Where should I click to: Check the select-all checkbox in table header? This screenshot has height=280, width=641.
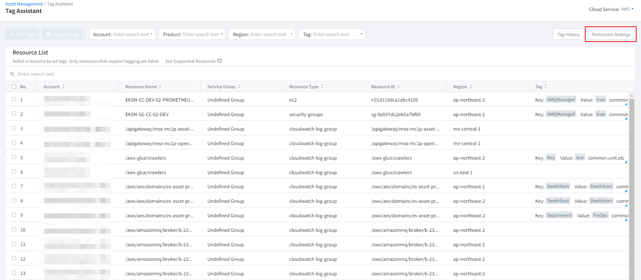point(14,87)
